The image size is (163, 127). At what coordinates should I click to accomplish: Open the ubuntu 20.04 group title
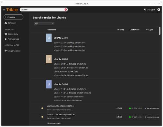tap(61, 59)
